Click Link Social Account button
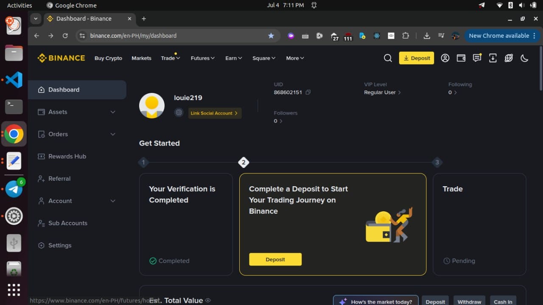 215,113
